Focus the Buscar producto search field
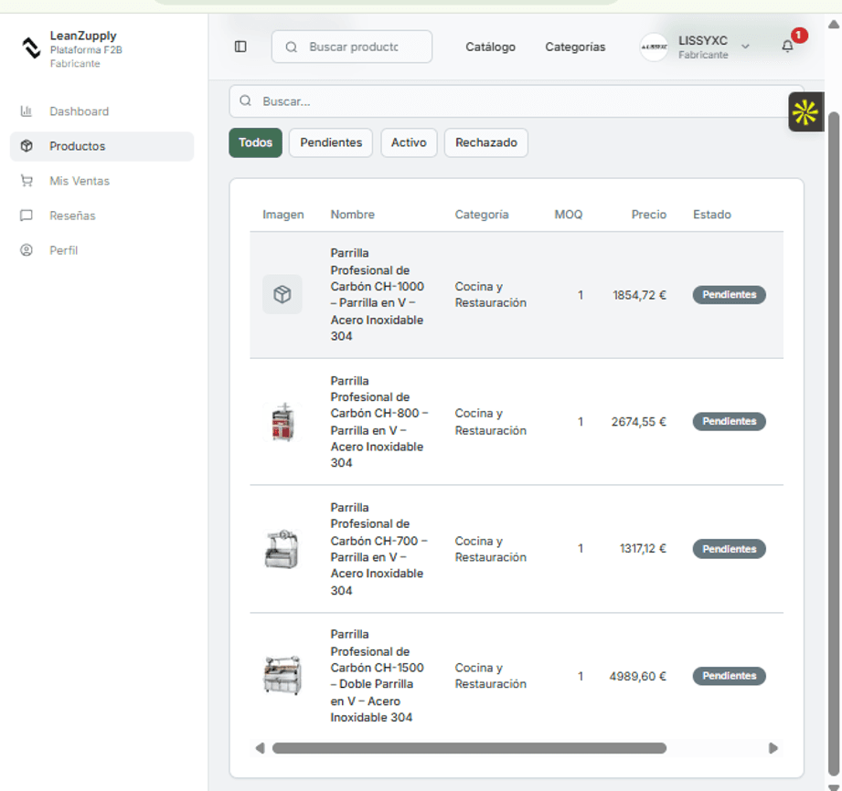This screenshot has width=842, height=791. point(352,47)
